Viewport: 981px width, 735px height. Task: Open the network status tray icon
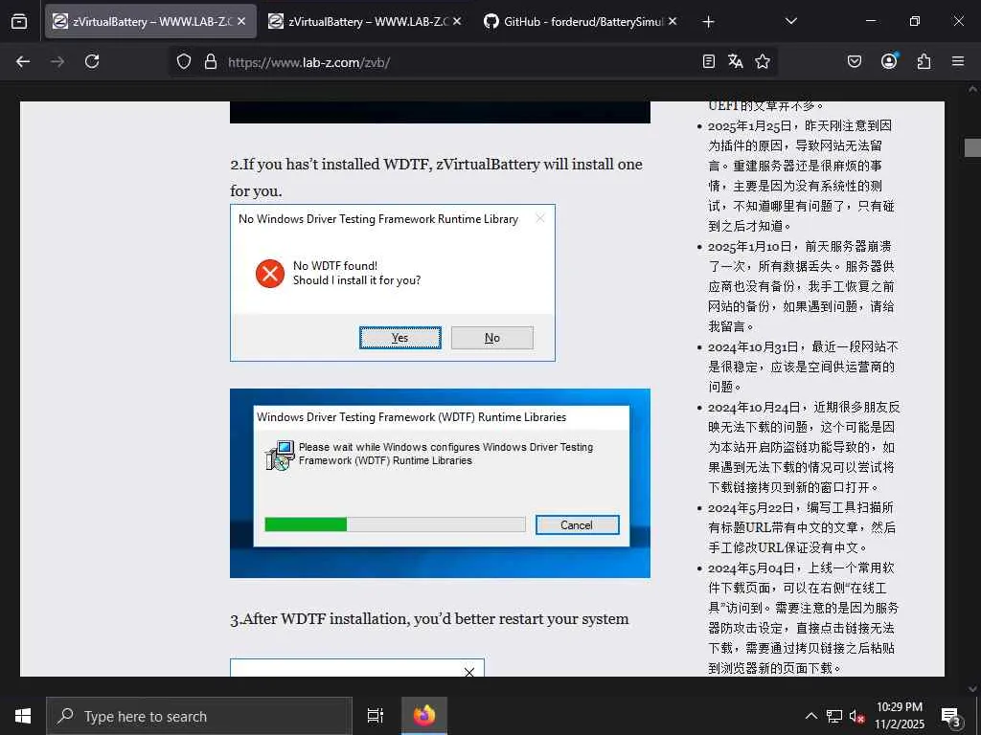point(834,716)
